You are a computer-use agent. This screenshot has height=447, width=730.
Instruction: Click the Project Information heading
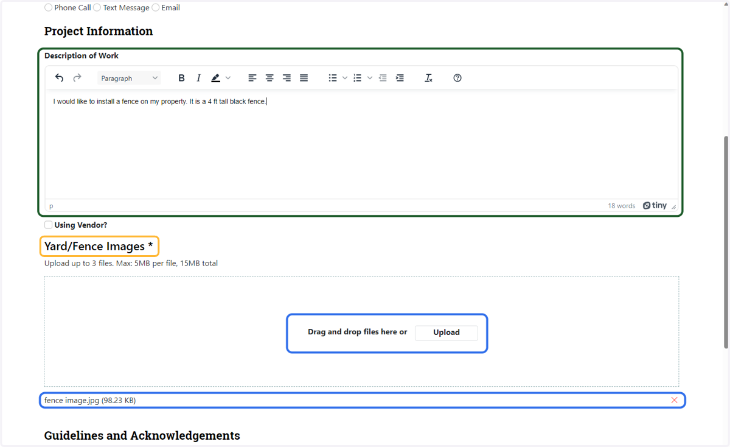click(x=99, y=31)
